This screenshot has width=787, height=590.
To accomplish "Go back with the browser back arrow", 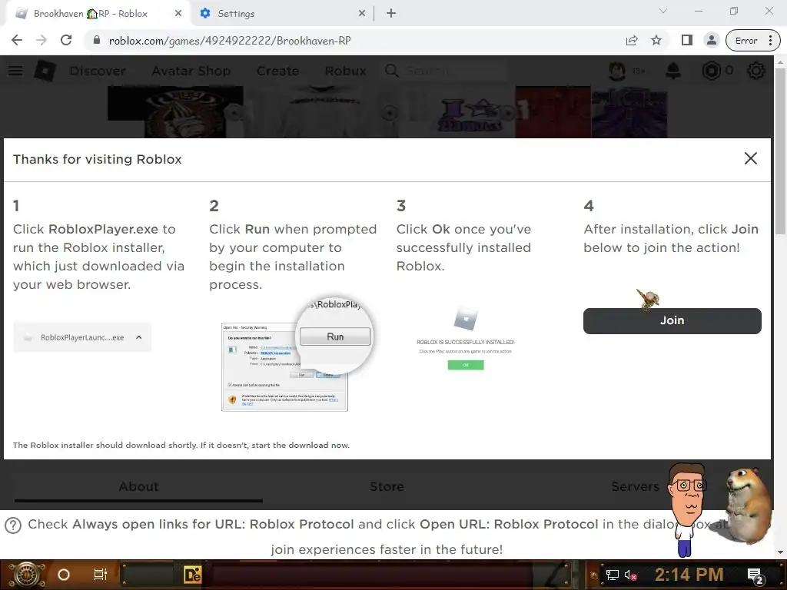I will 17,41.
